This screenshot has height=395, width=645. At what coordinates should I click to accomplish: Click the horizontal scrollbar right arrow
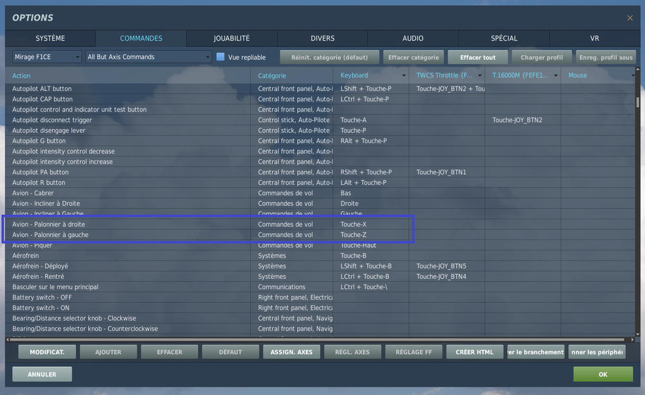coord(632,339)
